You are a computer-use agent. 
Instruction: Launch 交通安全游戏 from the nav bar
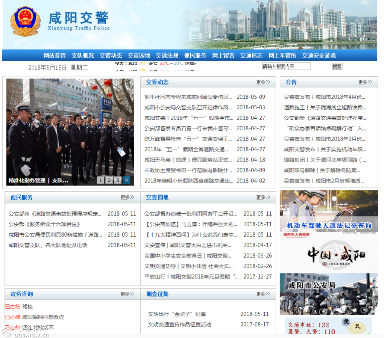319,56
